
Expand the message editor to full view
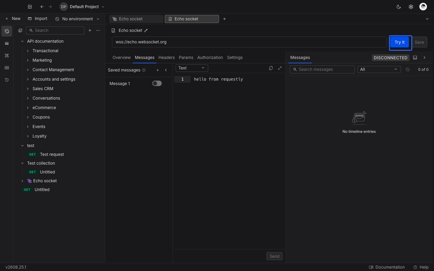tap(280, 68)
